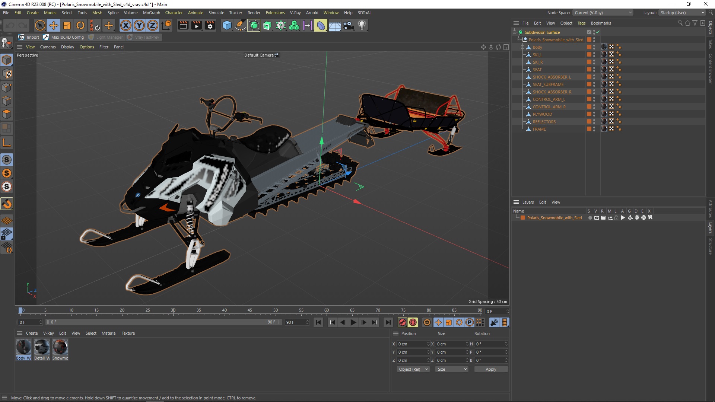Toggle Y axis lock
The height and width of the screenshot is (402, 715).
(x=139, y=25)
